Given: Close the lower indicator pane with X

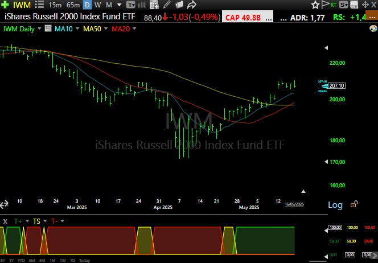Looking at the screenshot, I should click(x=5, y=221).
